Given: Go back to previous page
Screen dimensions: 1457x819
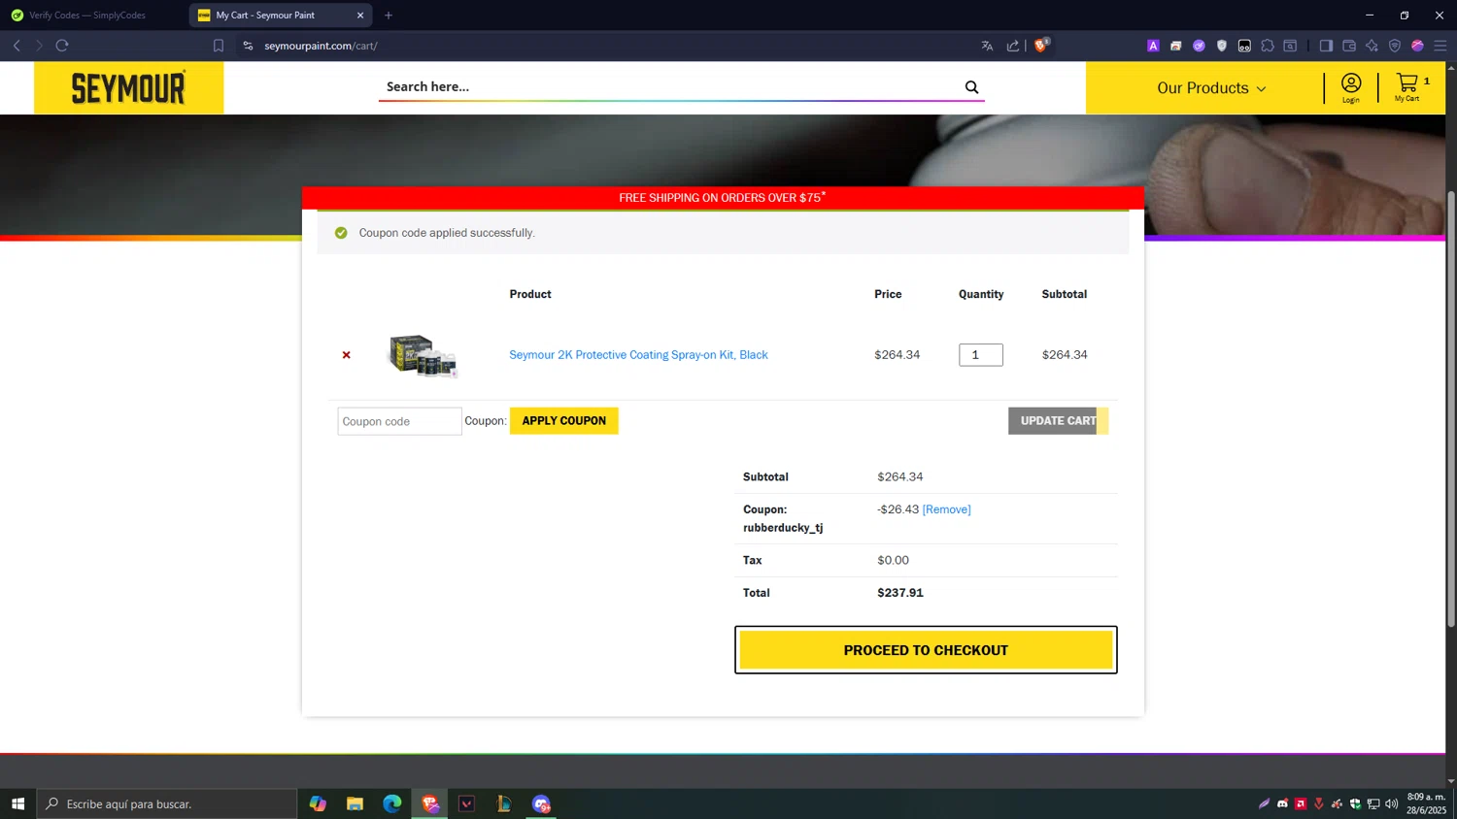Looking at the screenshot, I should [17, 46].
